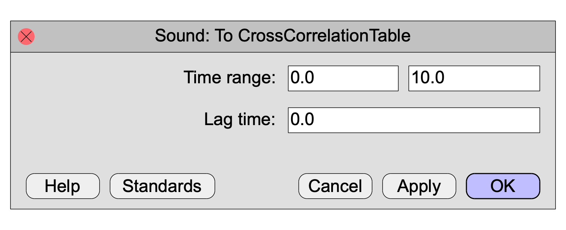The width and height of the screenshot is (566, 230).
Task: Focus the Lag time input field
Action: [x=414, y=120]
